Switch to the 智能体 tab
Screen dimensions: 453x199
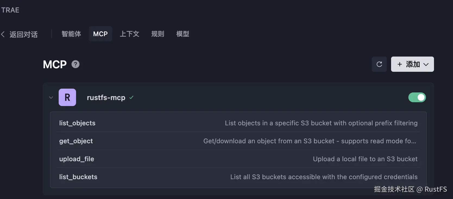click(71, 34)
